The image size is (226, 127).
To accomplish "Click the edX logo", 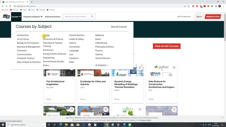I will 6,17.
